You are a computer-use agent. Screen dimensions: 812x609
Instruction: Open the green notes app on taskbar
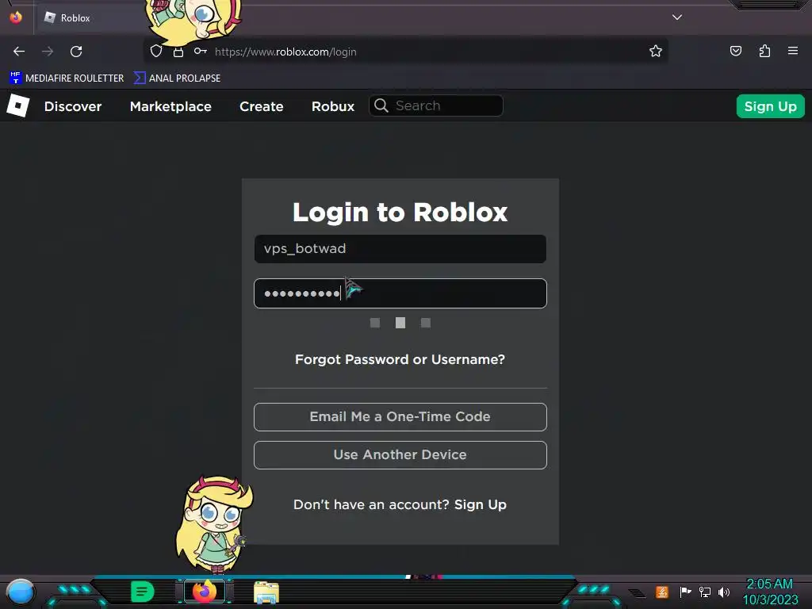[x=143, y=592]
